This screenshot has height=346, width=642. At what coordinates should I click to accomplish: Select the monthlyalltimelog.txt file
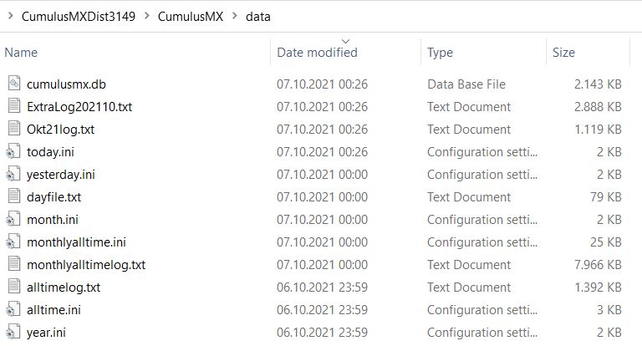86,265
